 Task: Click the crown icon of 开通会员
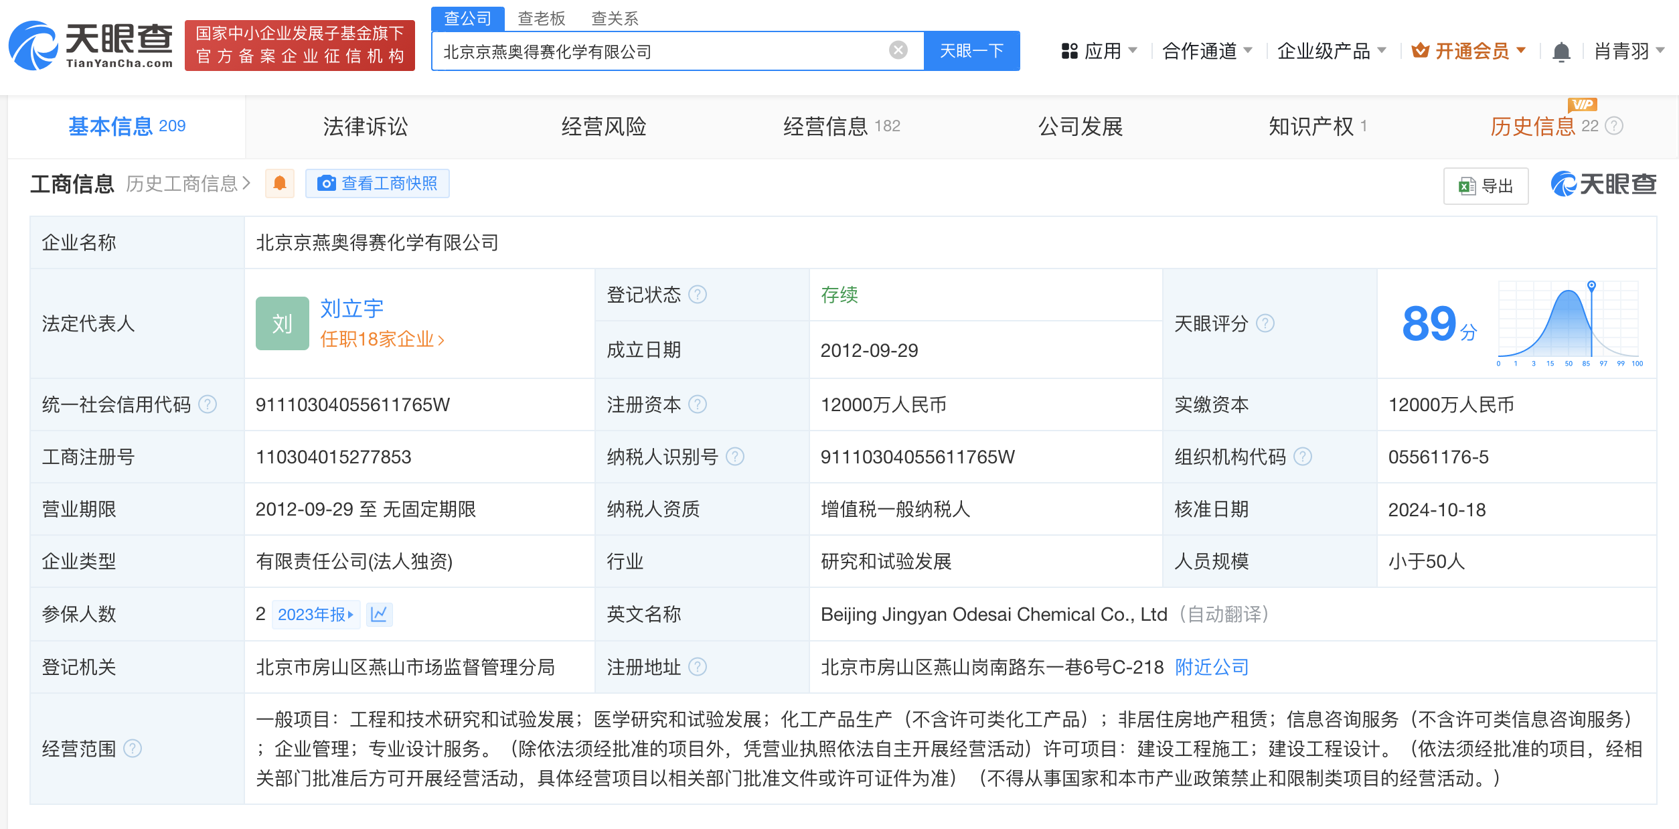[1421, 50]
